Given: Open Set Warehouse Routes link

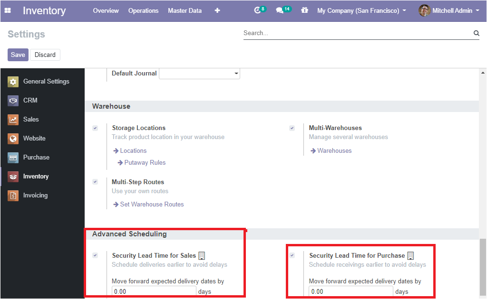Looking at the screenshot, I should point(152,204).
